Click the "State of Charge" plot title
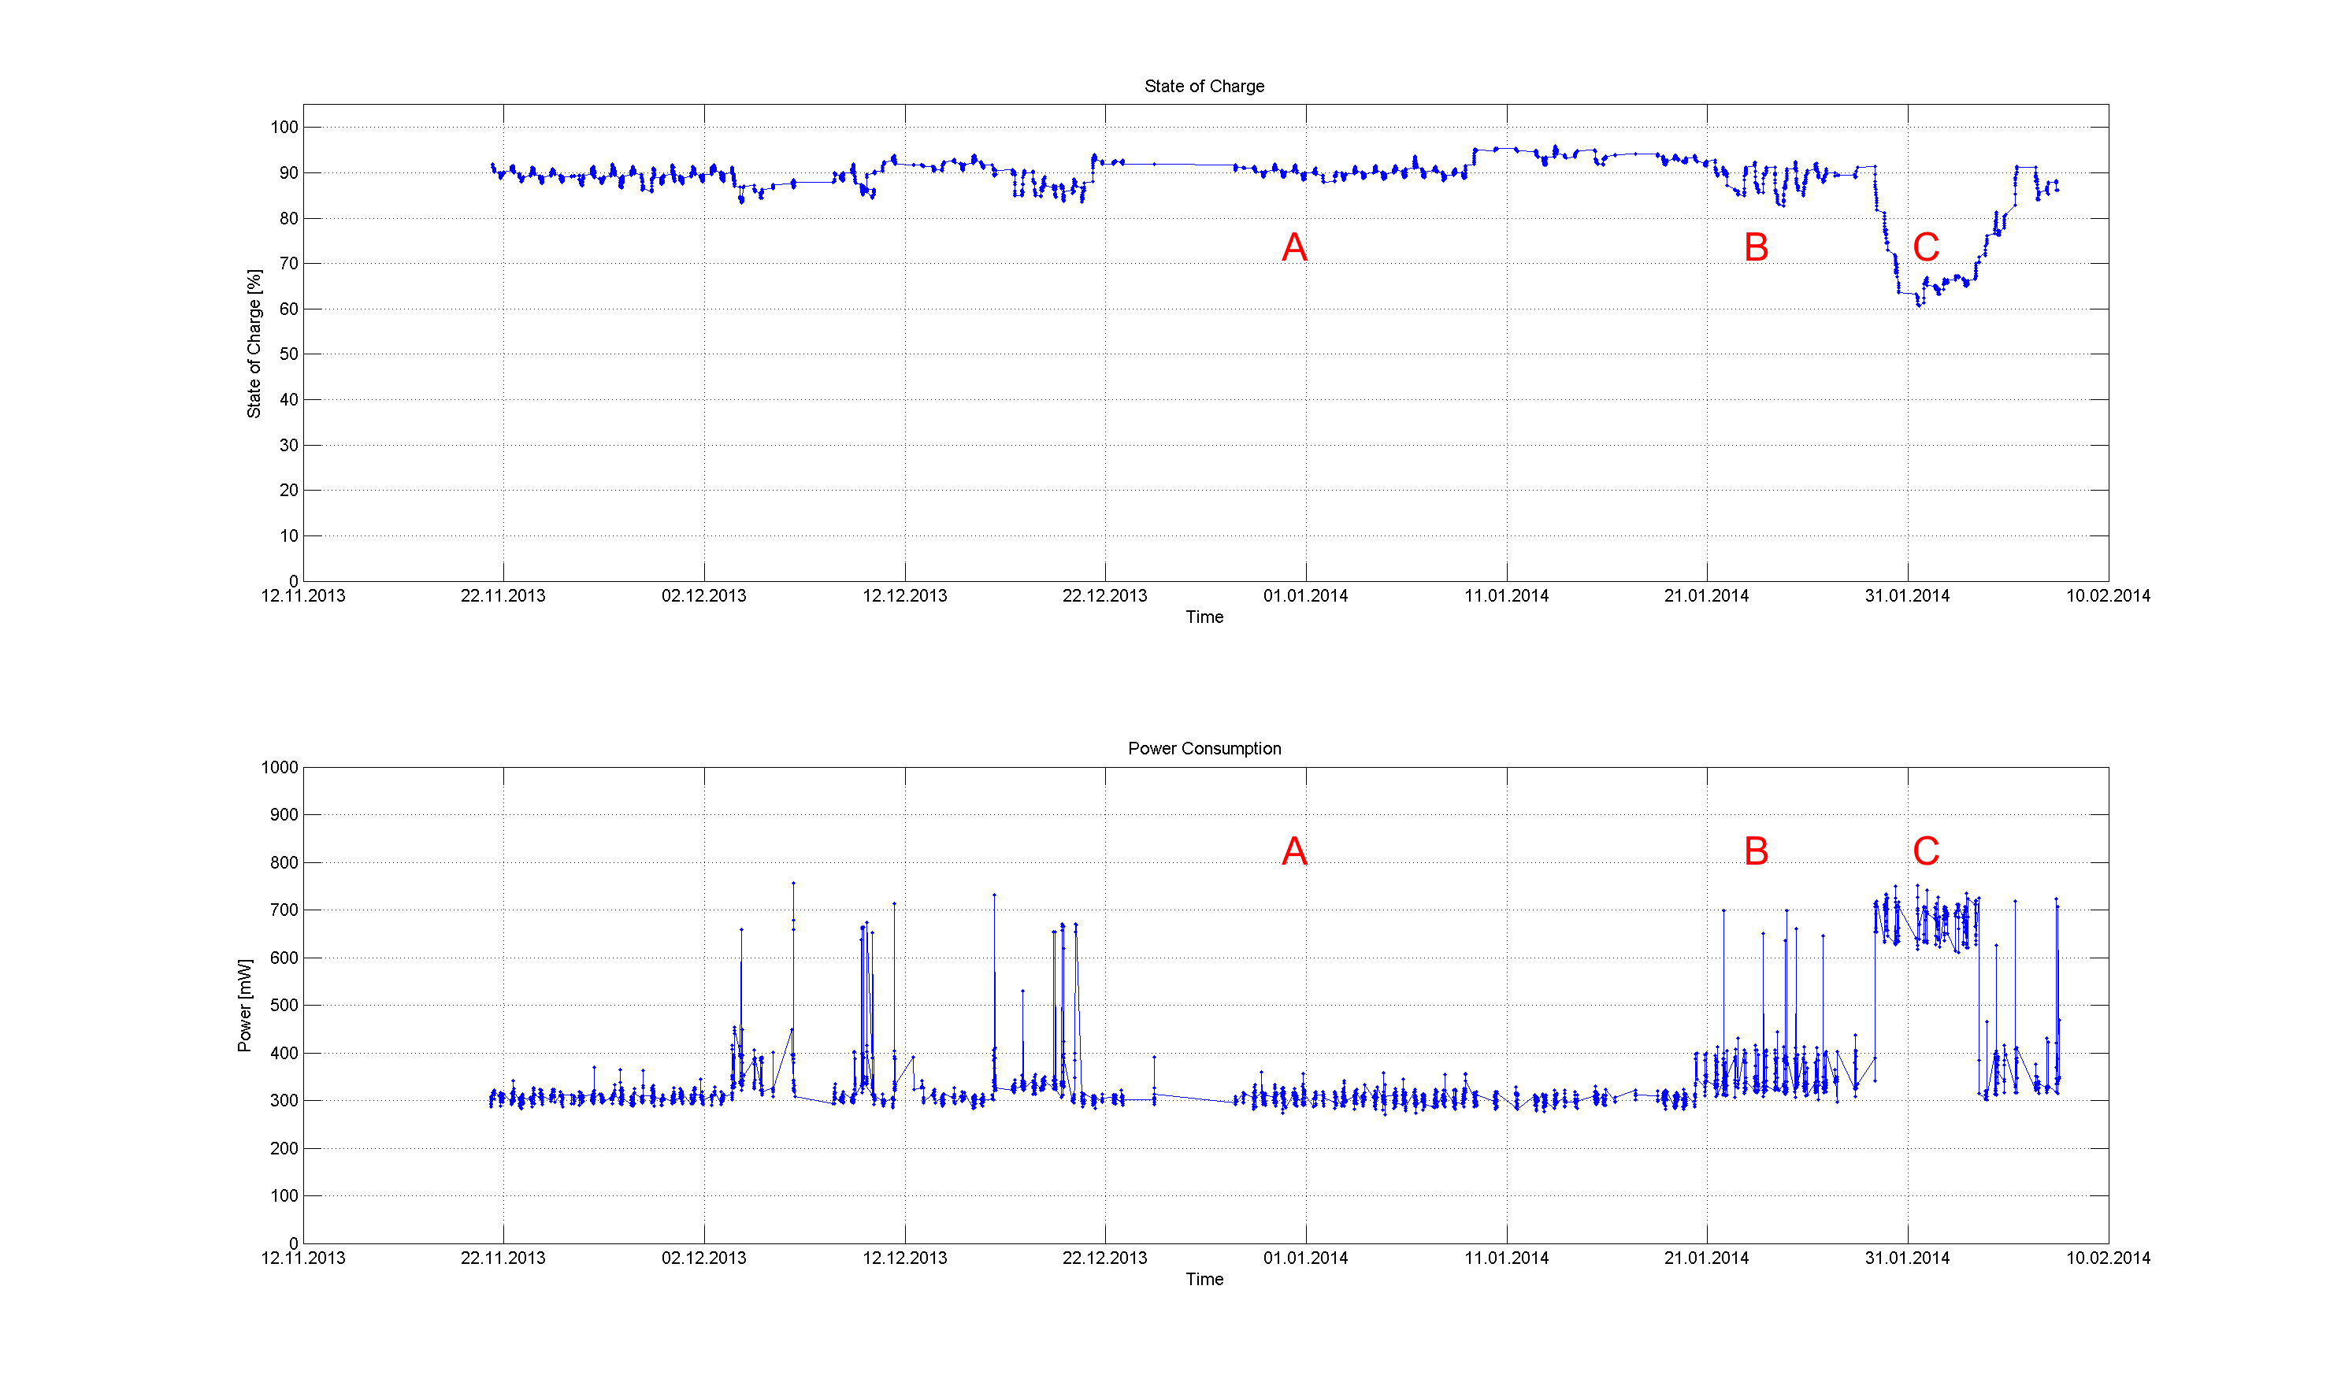The image size is (2330, 1397). coord(1204,87)
